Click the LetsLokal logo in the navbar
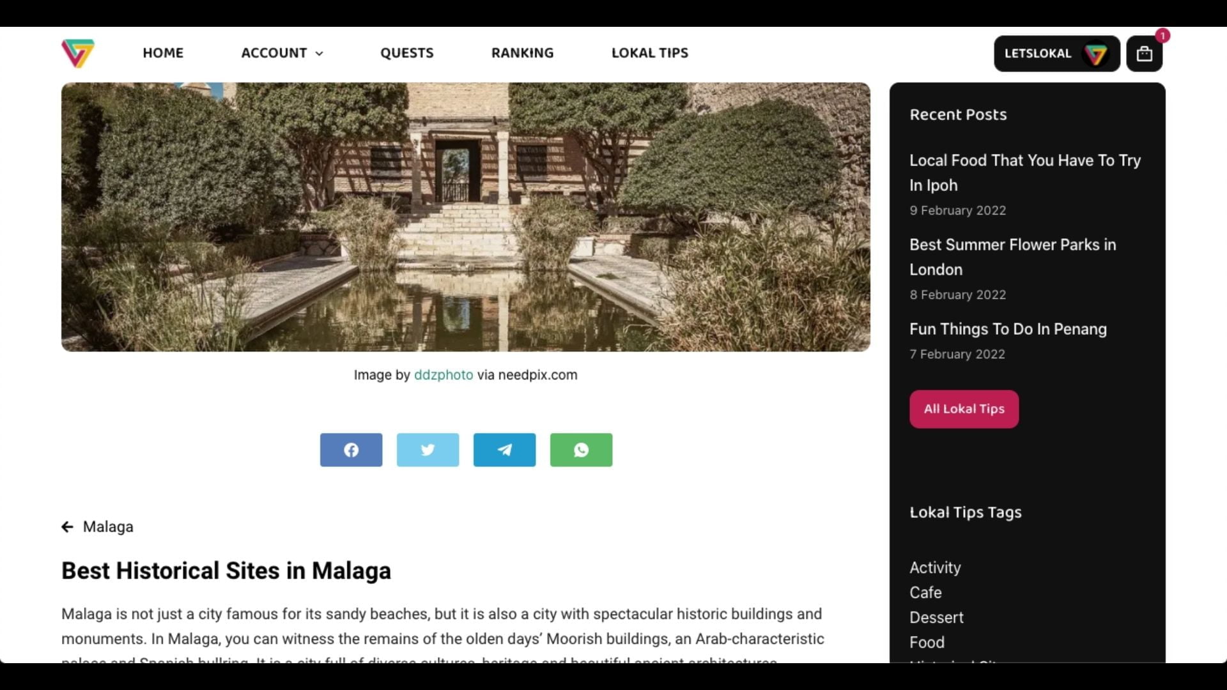 (x=78, y=53)
